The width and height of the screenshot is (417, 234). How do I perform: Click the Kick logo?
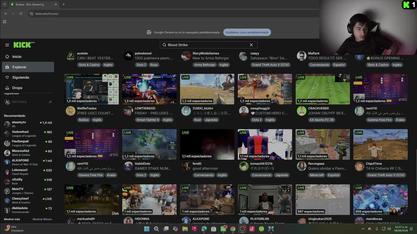[24, 45]
